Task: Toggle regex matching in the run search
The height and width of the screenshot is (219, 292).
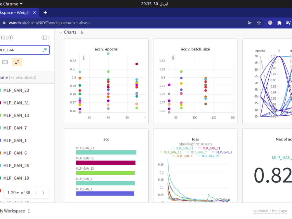Action: (44, 50)
